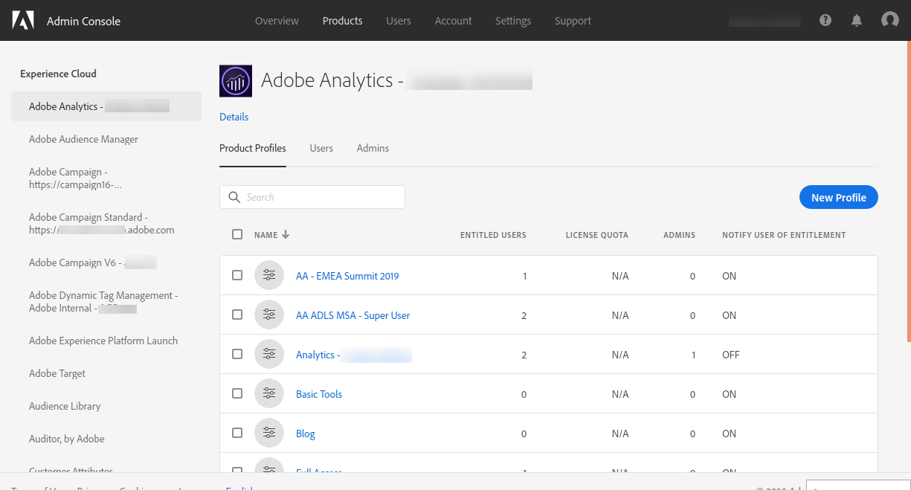Open the AA ADLS MSA - Super User profile
The width and height of the screenshot is (911, 490).
(353, 315)
